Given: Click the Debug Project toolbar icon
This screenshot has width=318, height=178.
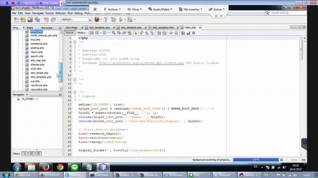Looking at the screenshot, I should 130,20.
